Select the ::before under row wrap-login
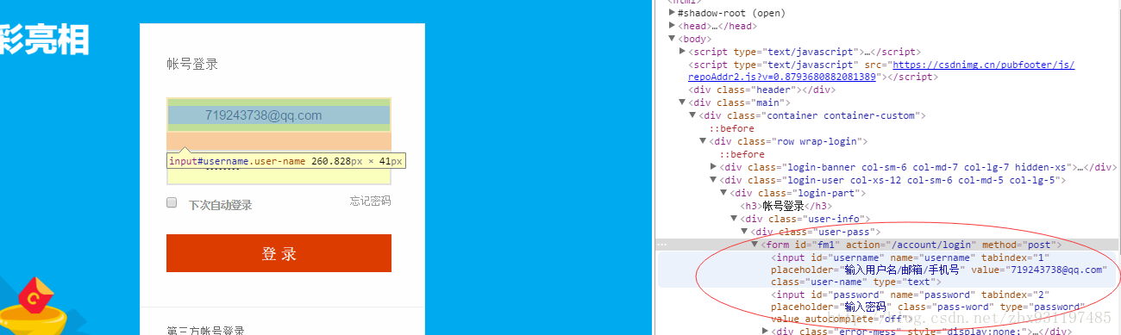The image size is (1121, 335). [742, 154]
